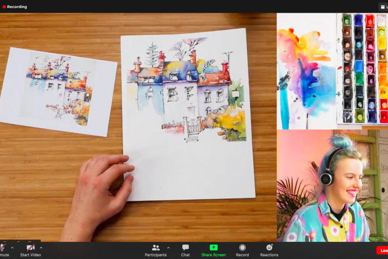This screenshot has height=259, width=388.
Task: Open the Reactions menu
Action: (269, 250)
